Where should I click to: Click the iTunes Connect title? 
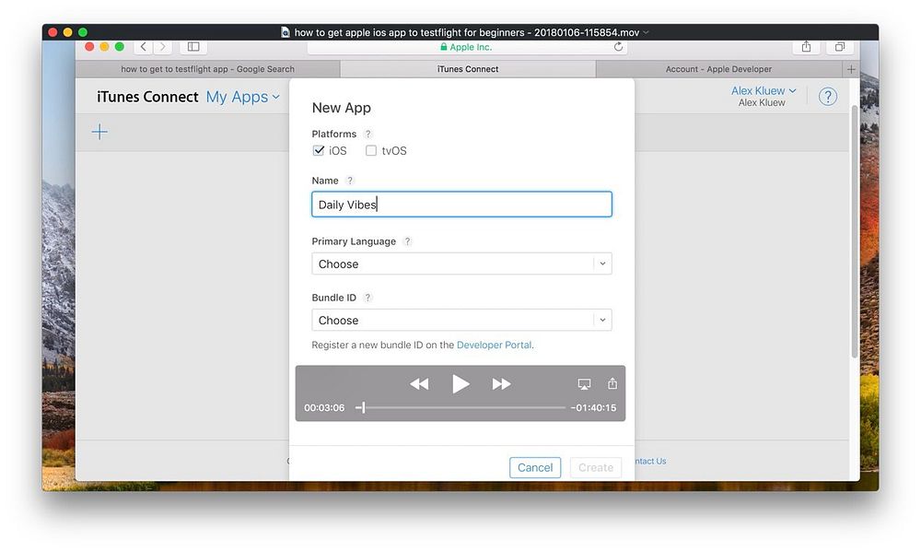click(x=147, y=97)
